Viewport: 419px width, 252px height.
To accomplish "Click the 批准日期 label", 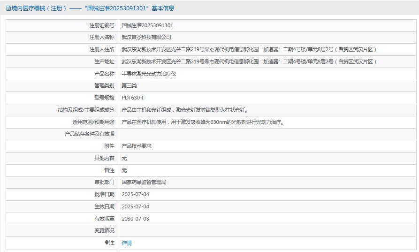I will click(x=104, y=195).
